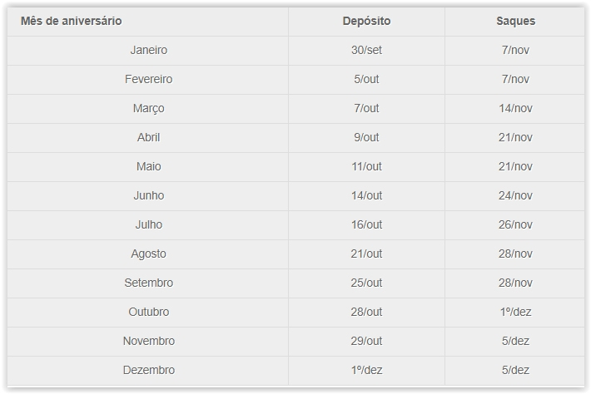Select the 14/nov withdrawal date
The height and width of the screenshot is (394, 591).
click(x=516, y=108)
